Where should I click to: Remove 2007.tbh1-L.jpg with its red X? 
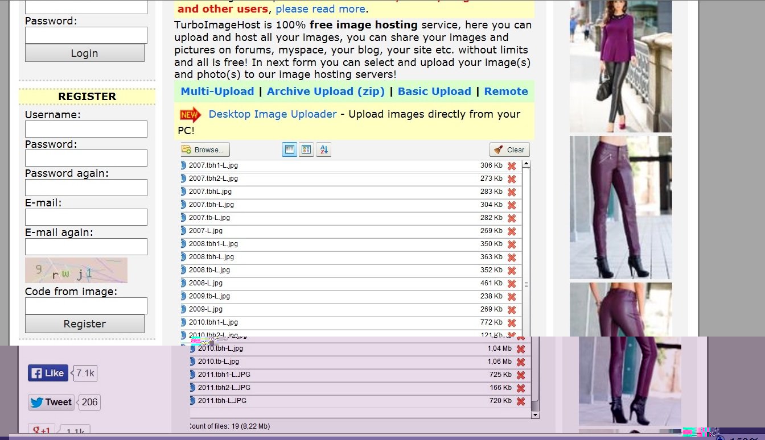tap(512, 166)
